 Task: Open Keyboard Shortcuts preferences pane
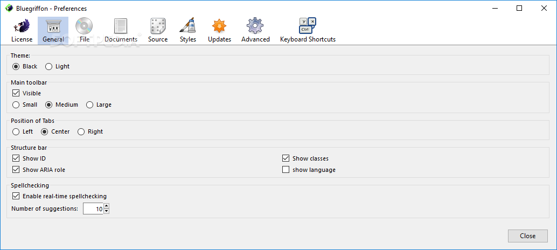pyautogui.click(x=308, y=31)
